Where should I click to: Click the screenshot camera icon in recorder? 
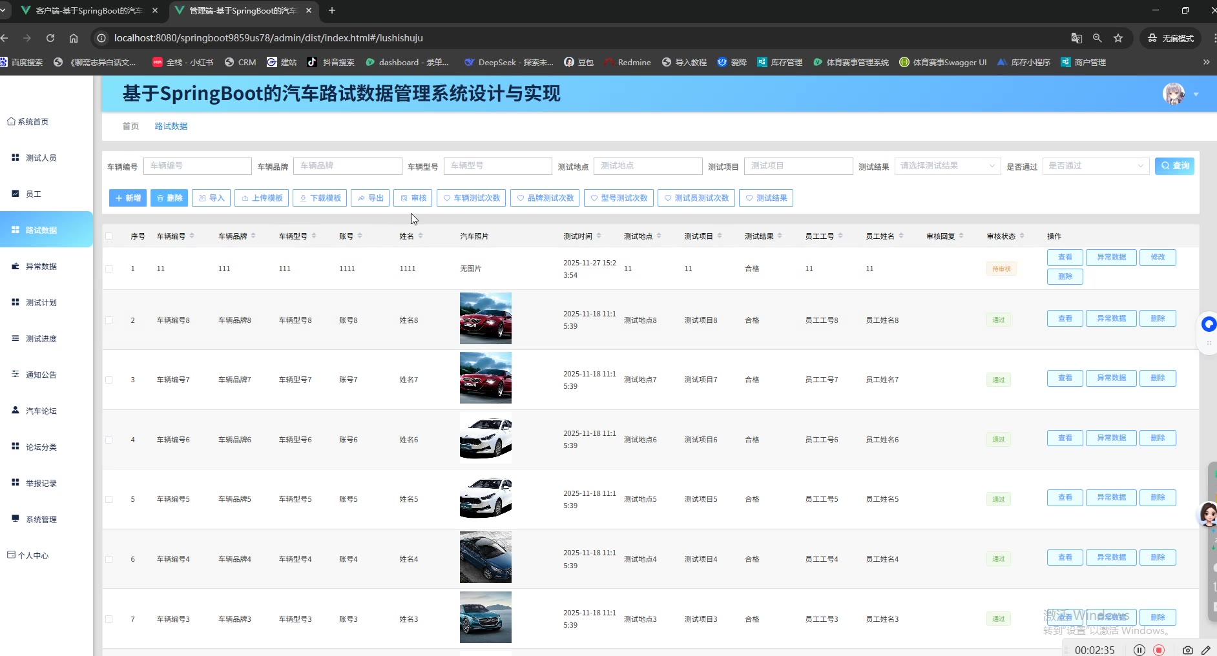click(x=1187, y=650)
